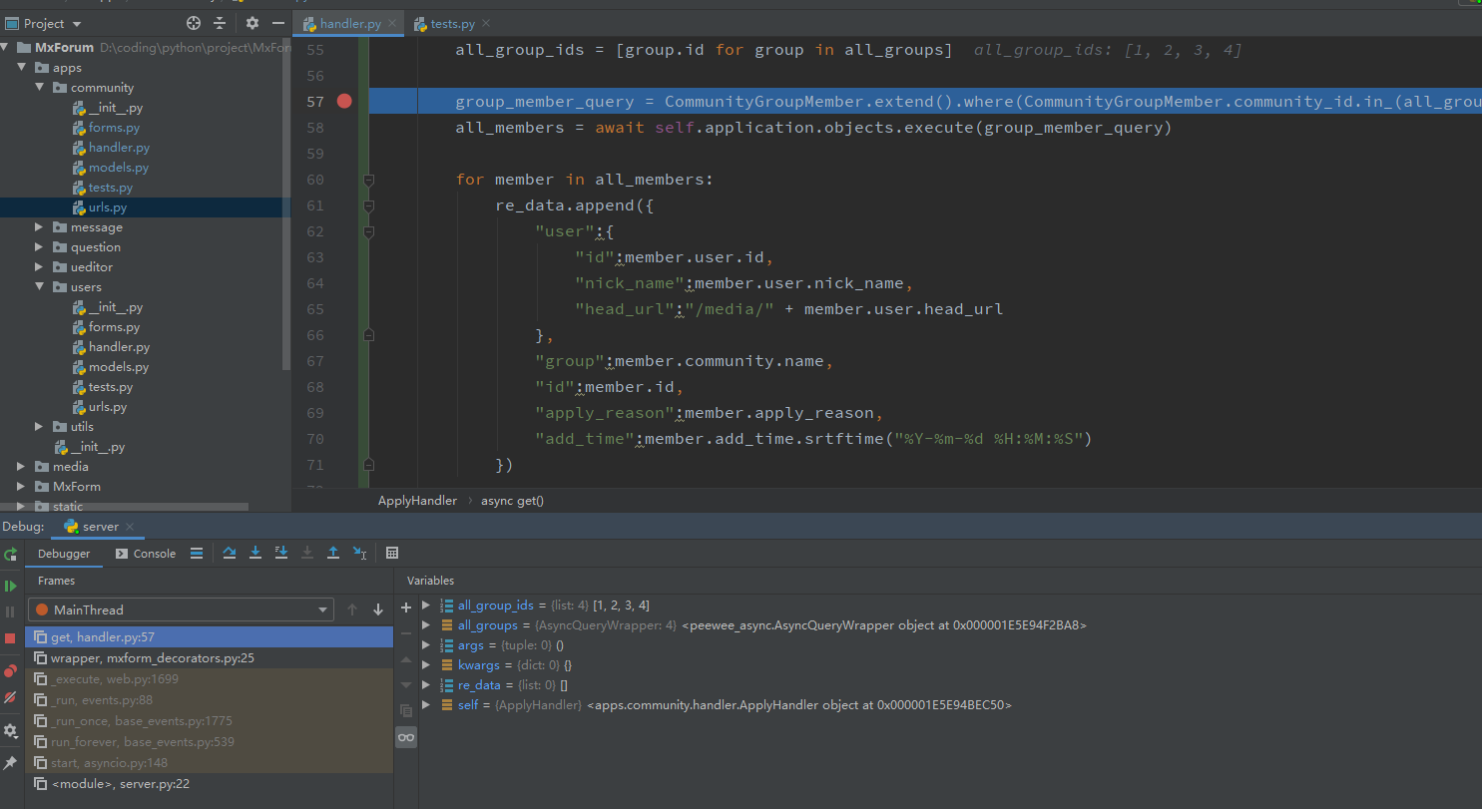Collapse the MxForum project root
The height and width of the screenshot is (809, 1482).
(x=6, y=47)
